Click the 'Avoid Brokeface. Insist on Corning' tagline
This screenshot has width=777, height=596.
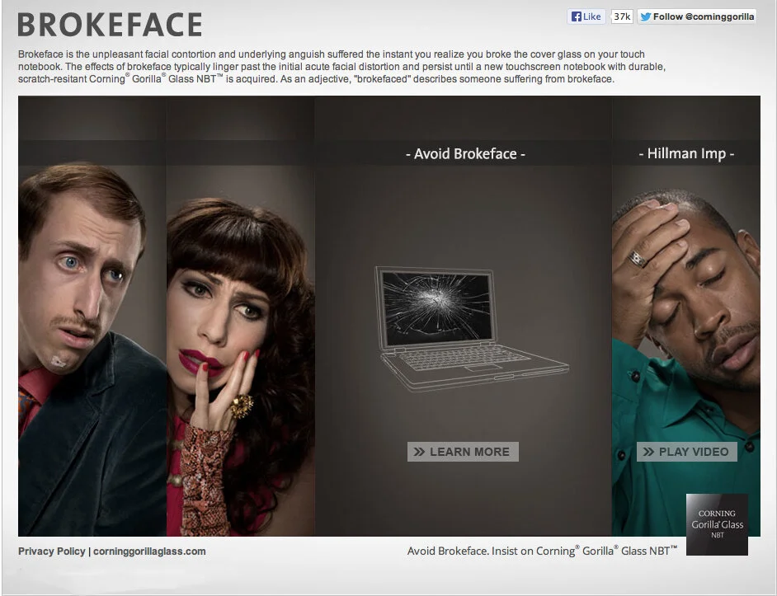pyautogui.click(x=542, y=551)
